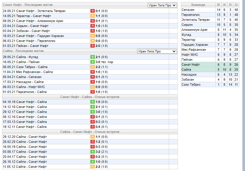Click the win badge in the 03.08.17 match row
Screen dimensions: 245x171
click(93, 152)
